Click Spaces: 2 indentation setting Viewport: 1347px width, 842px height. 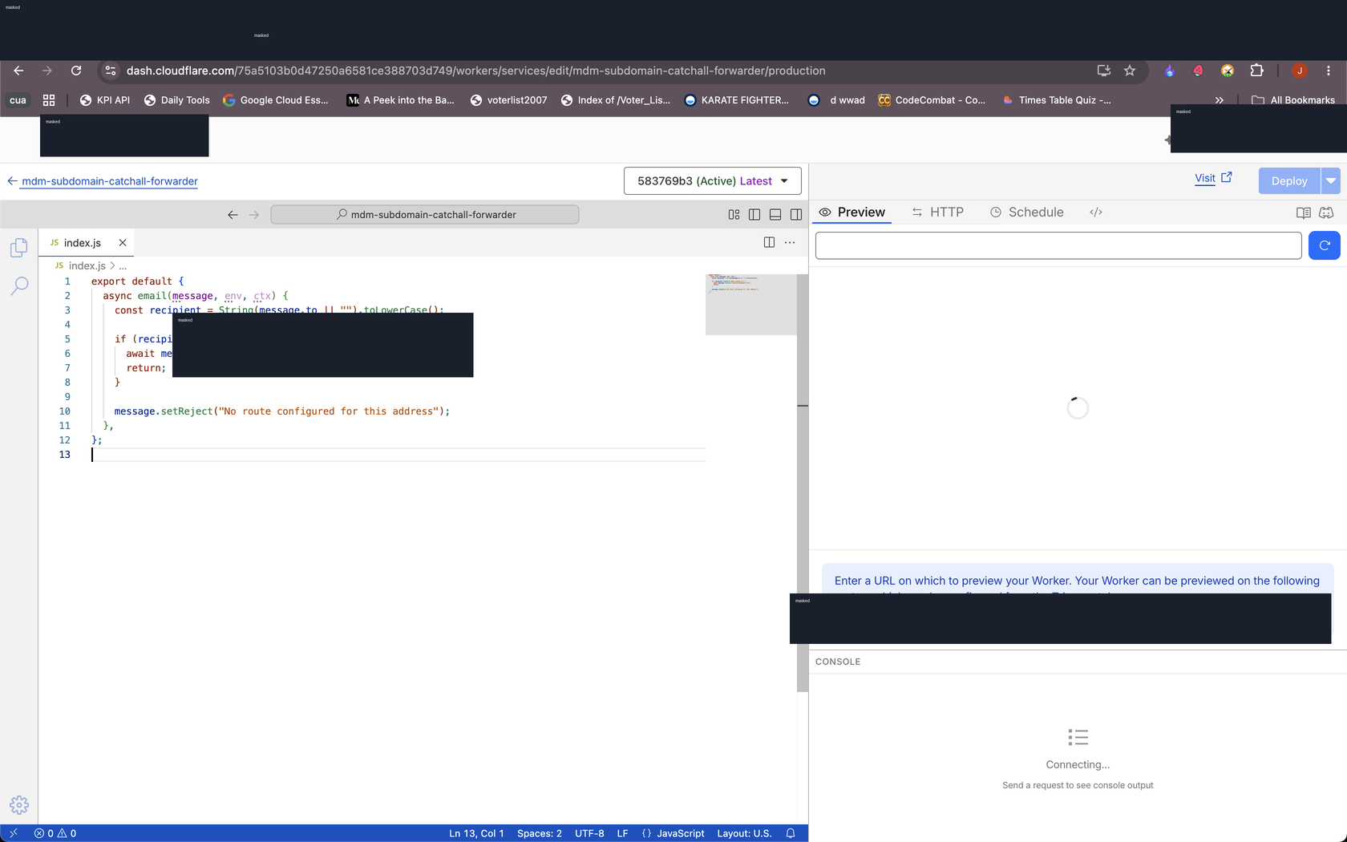tap(540, 833)
